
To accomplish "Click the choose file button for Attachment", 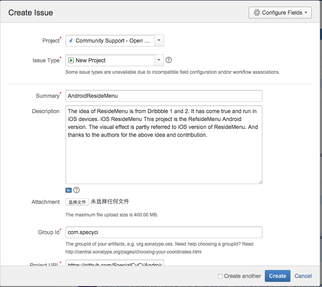I will point(77,202).
